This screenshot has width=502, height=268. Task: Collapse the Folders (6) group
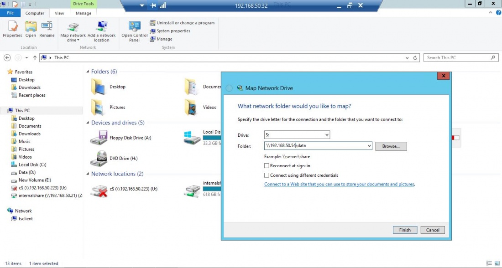[88, 72]
